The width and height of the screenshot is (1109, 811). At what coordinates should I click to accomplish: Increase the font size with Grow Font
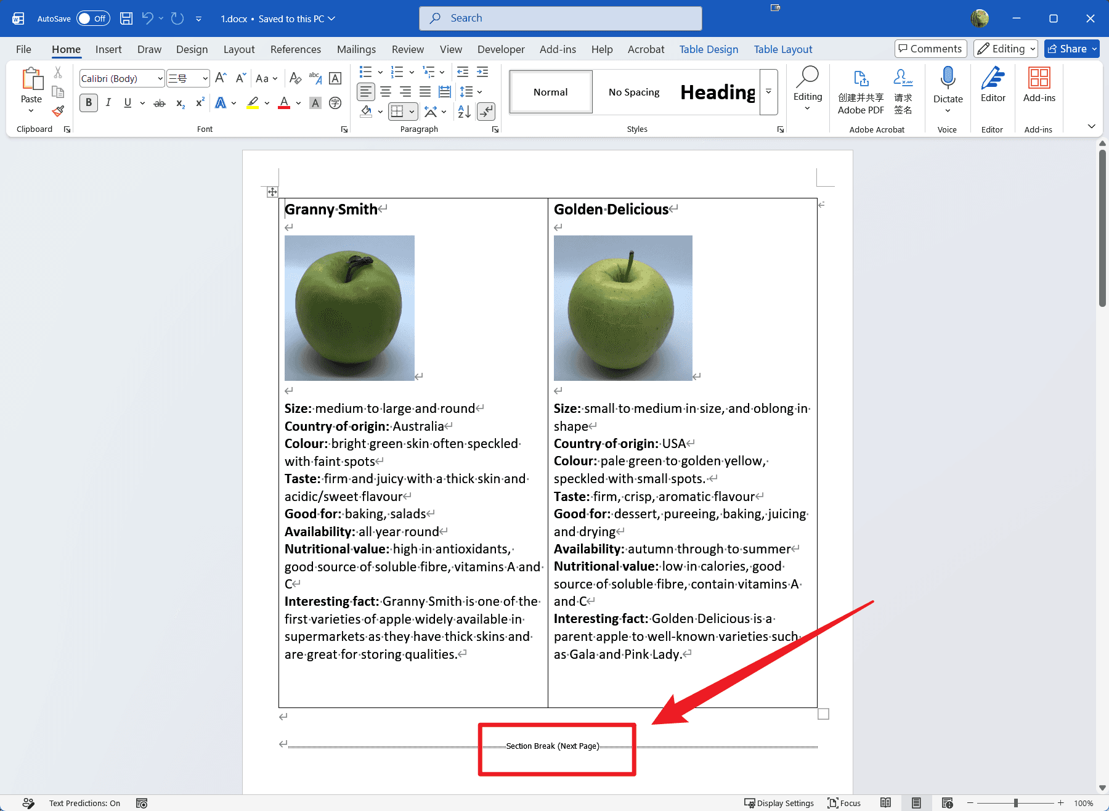[x=221, y=78]
